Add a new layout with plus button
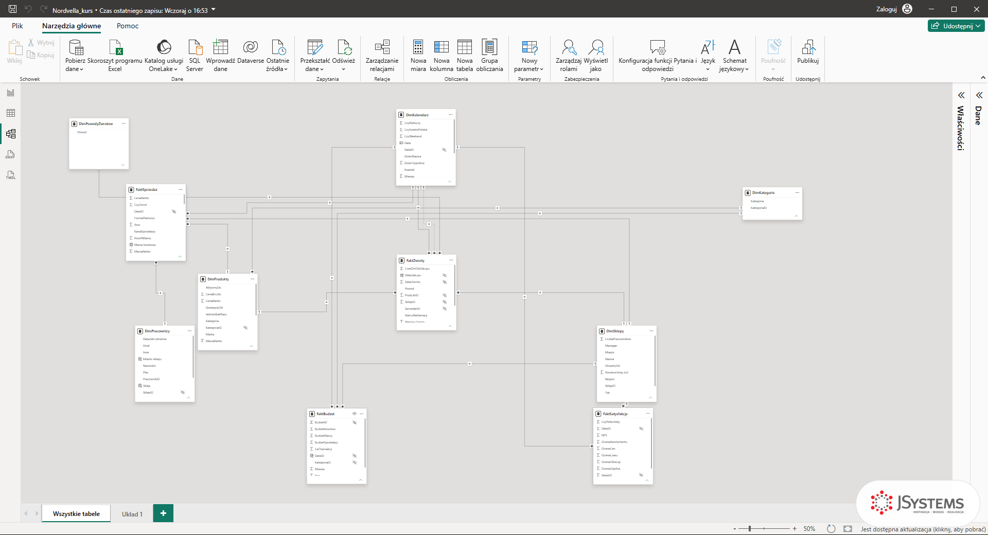Screen dimensions: 988x535 (x=163, y=513)
